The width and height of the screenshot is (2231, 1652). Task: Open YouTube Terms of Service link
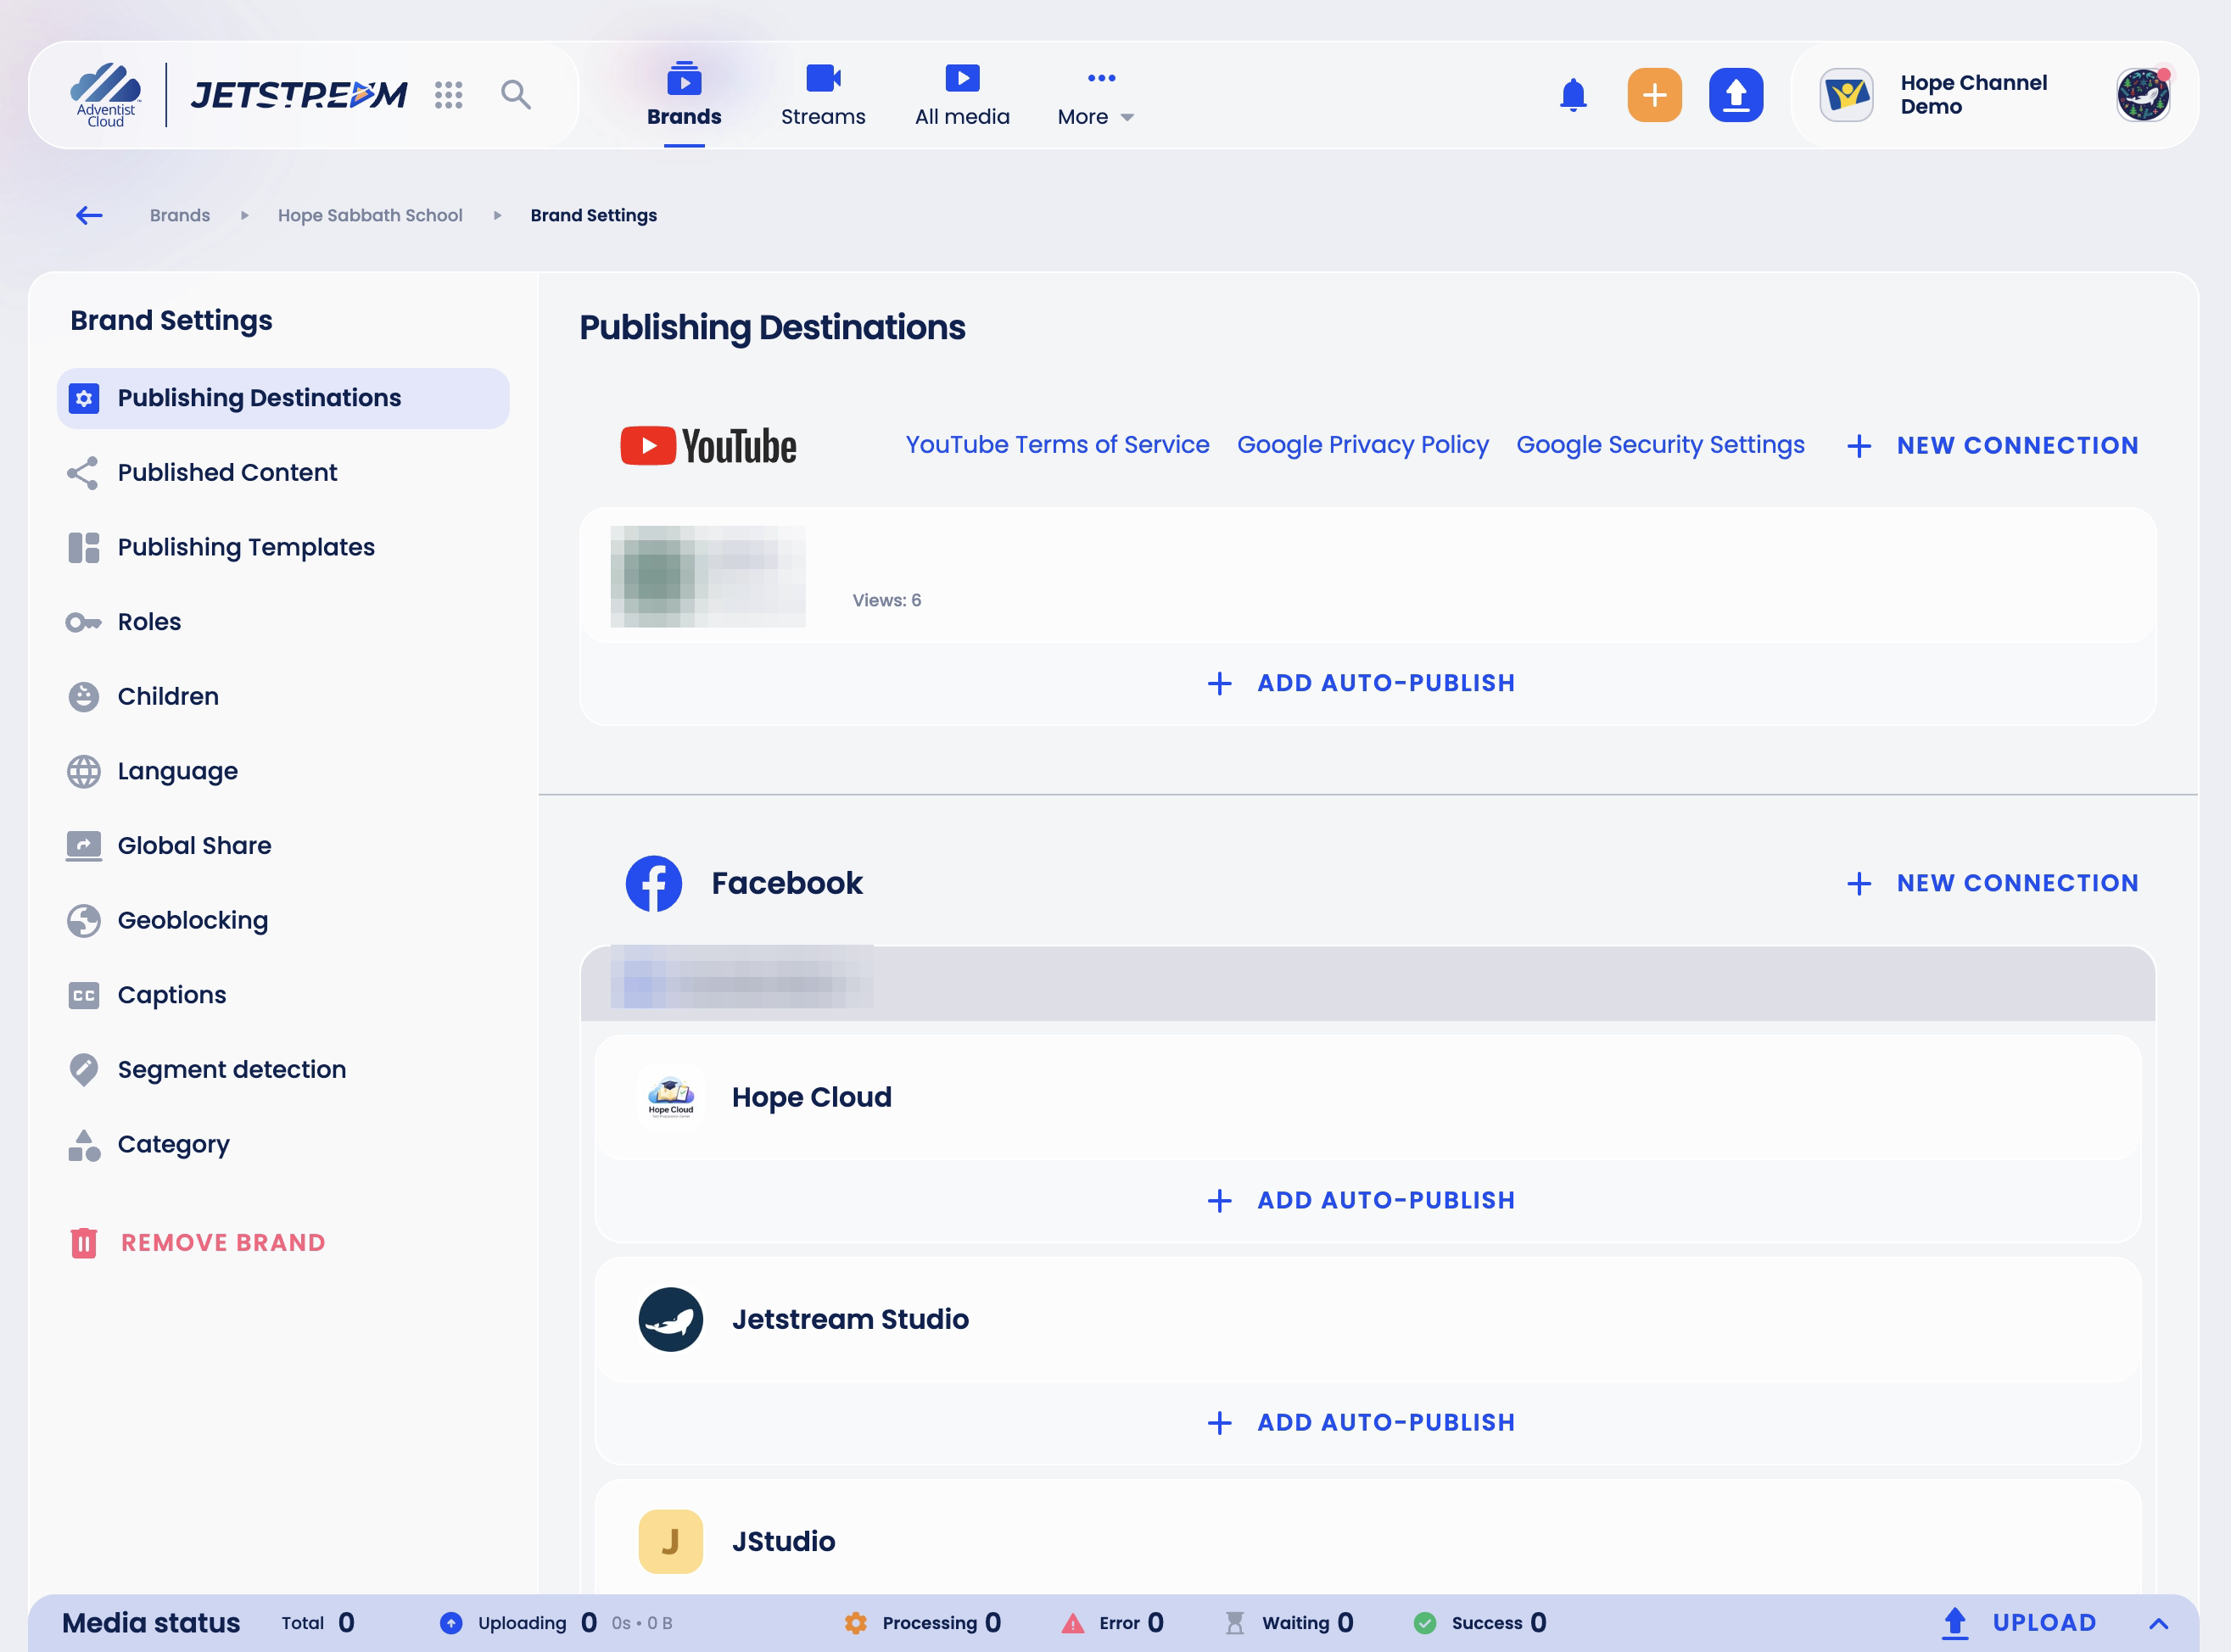pyautogui.click(x=1057, y=445)
